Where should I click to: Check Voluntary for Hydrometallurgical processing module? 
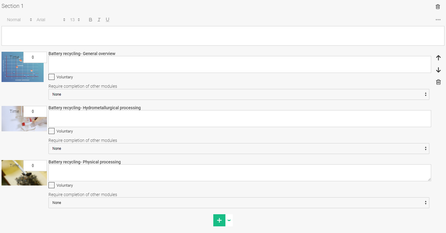(52, 131)
